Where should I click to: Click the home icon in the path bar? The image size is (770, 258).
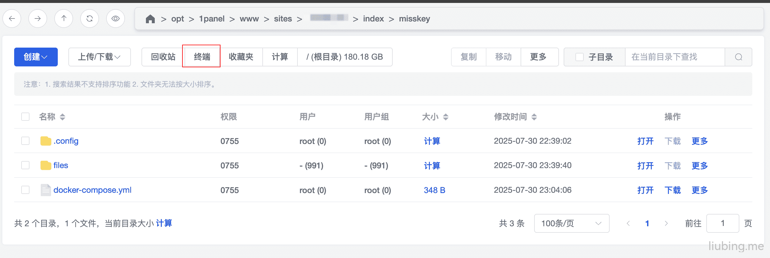point(150,19)
